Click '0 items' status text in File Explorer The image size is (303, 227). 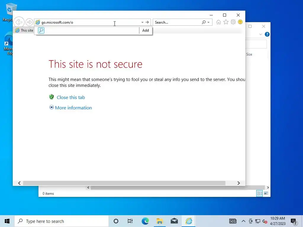pyautogui.click(x=48, y=194)
